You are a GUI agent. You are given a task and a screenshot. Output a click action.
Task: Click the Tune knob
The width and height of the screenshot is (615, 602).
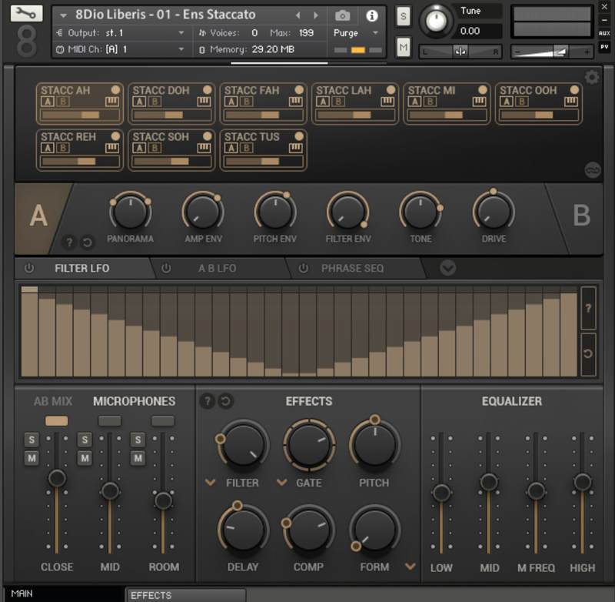coord(436,21)
